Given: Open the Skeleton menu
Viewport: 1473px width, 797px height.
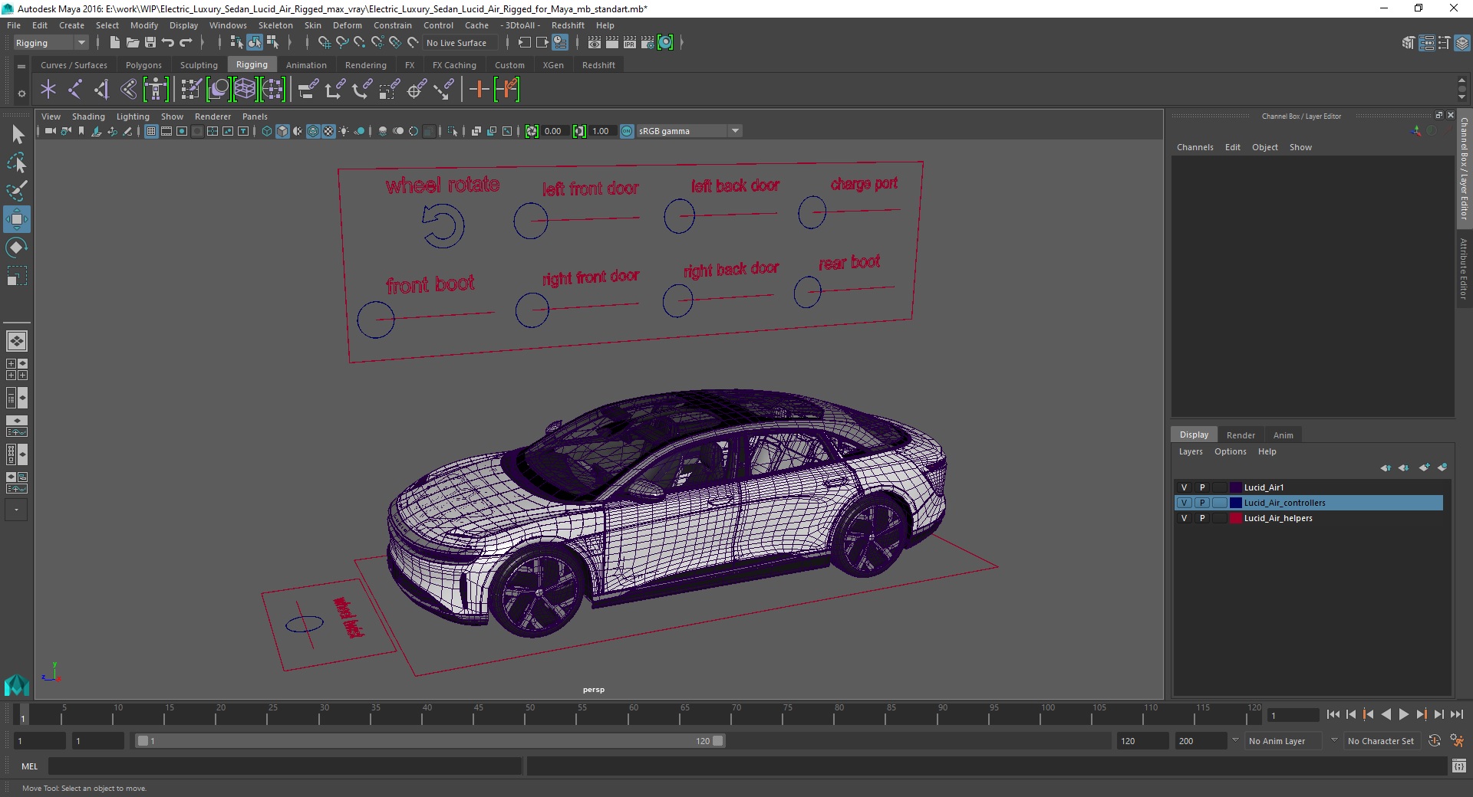Looking at the screenshot, I should pyautogui.click(x=275, y=25).
